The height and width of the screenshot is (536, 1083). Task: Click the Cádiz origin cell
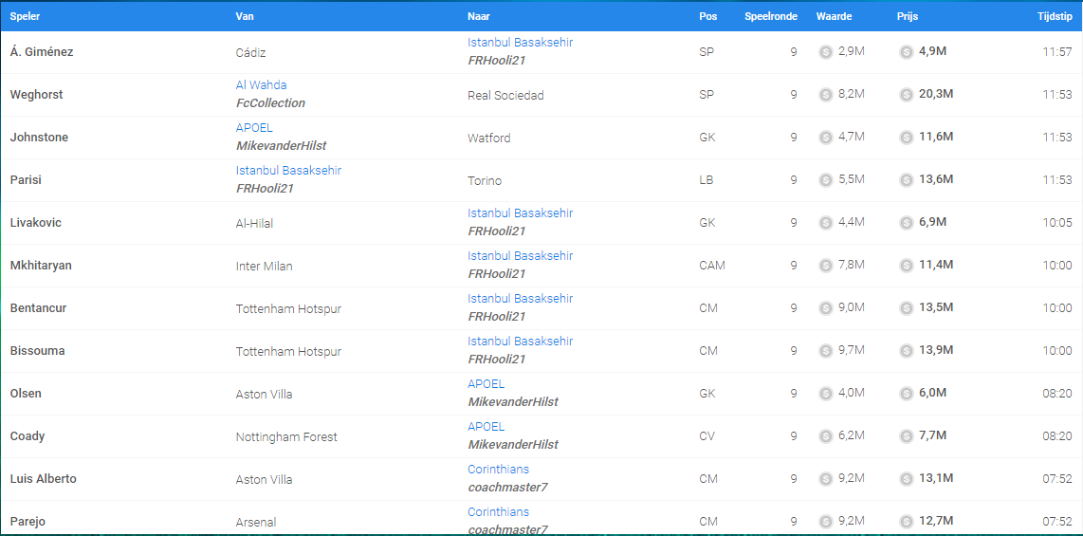250,52
